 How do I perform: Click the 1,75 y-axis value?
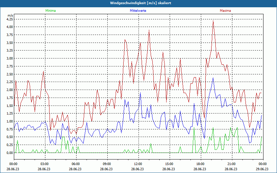[x=10, y=98]
